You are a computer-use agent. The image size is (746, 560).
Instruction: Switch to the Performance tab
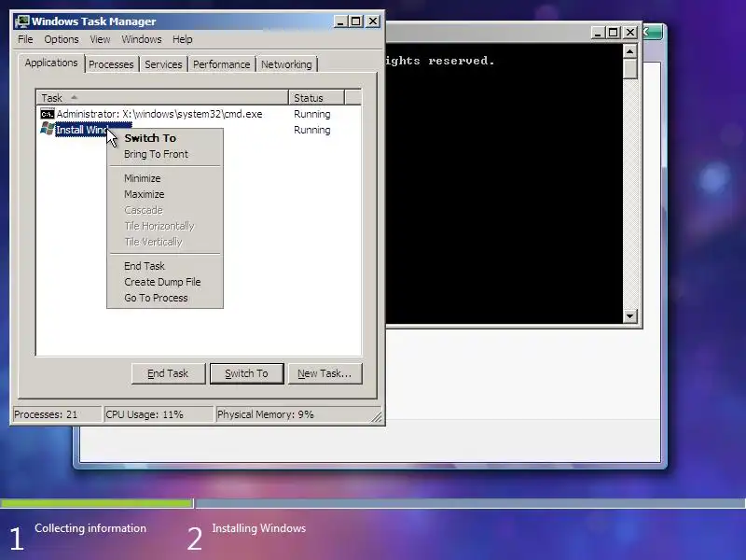[x=221, y=64]
